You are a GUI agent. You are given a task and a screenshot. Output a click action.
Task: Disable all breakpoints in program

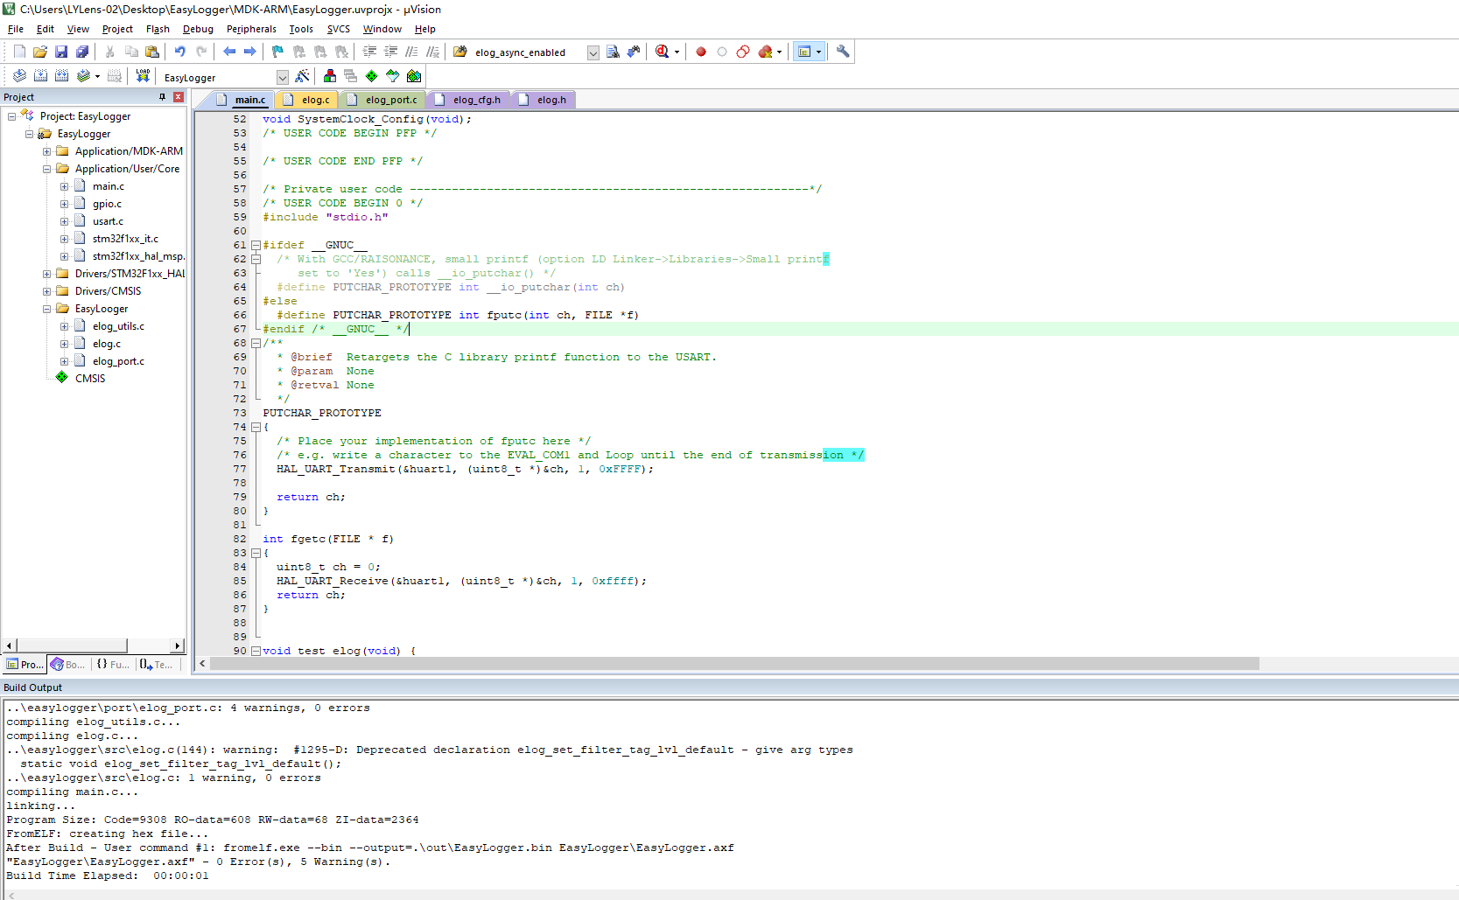point(743,51)
